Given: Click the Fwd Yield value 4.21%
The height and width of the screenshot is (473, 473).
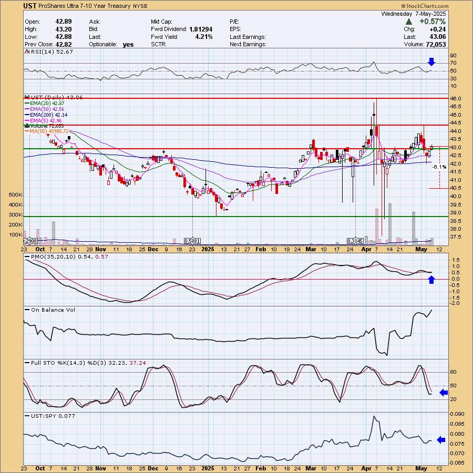Looking at the screenshot, I should (x=203, y=37).
